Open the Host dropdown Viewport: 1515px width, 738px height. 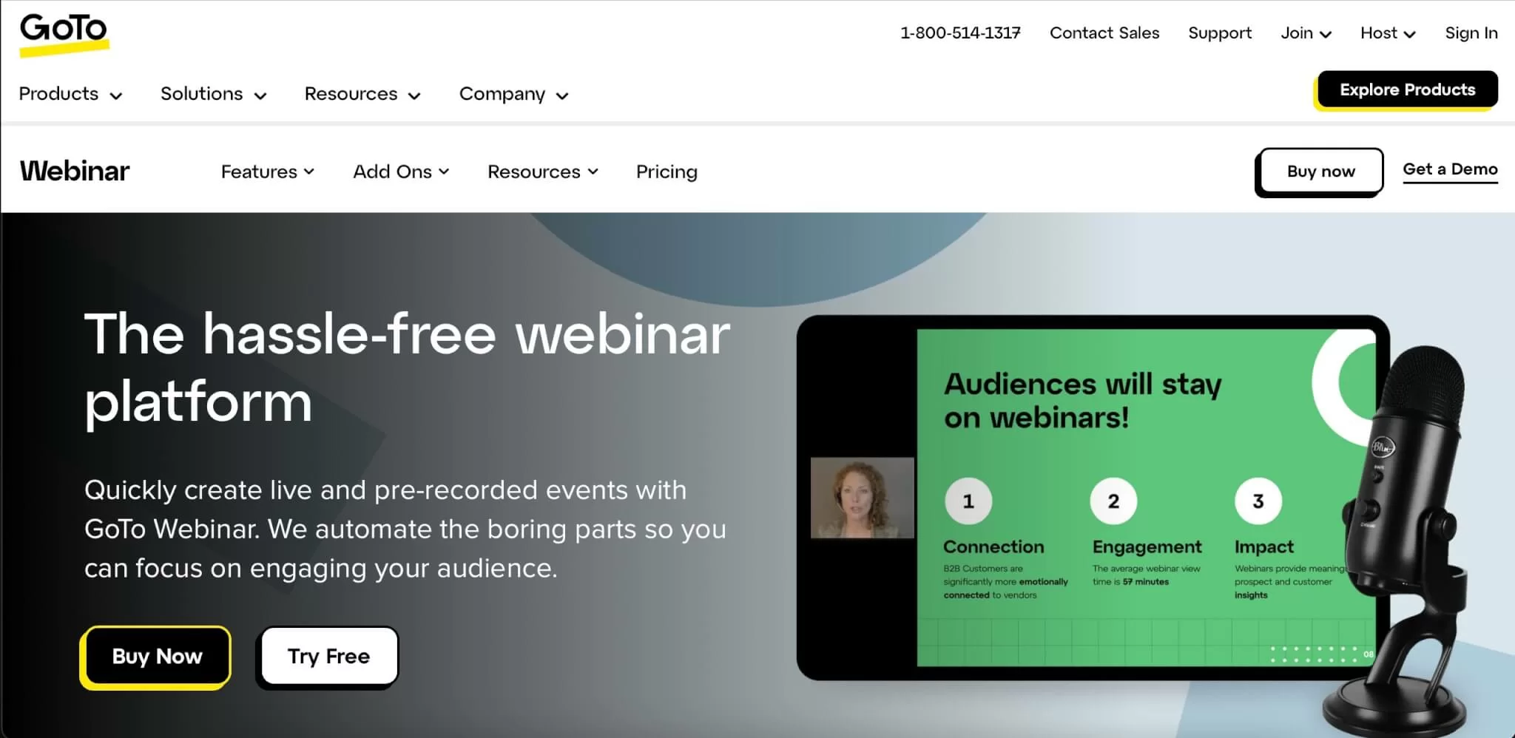1388,33
